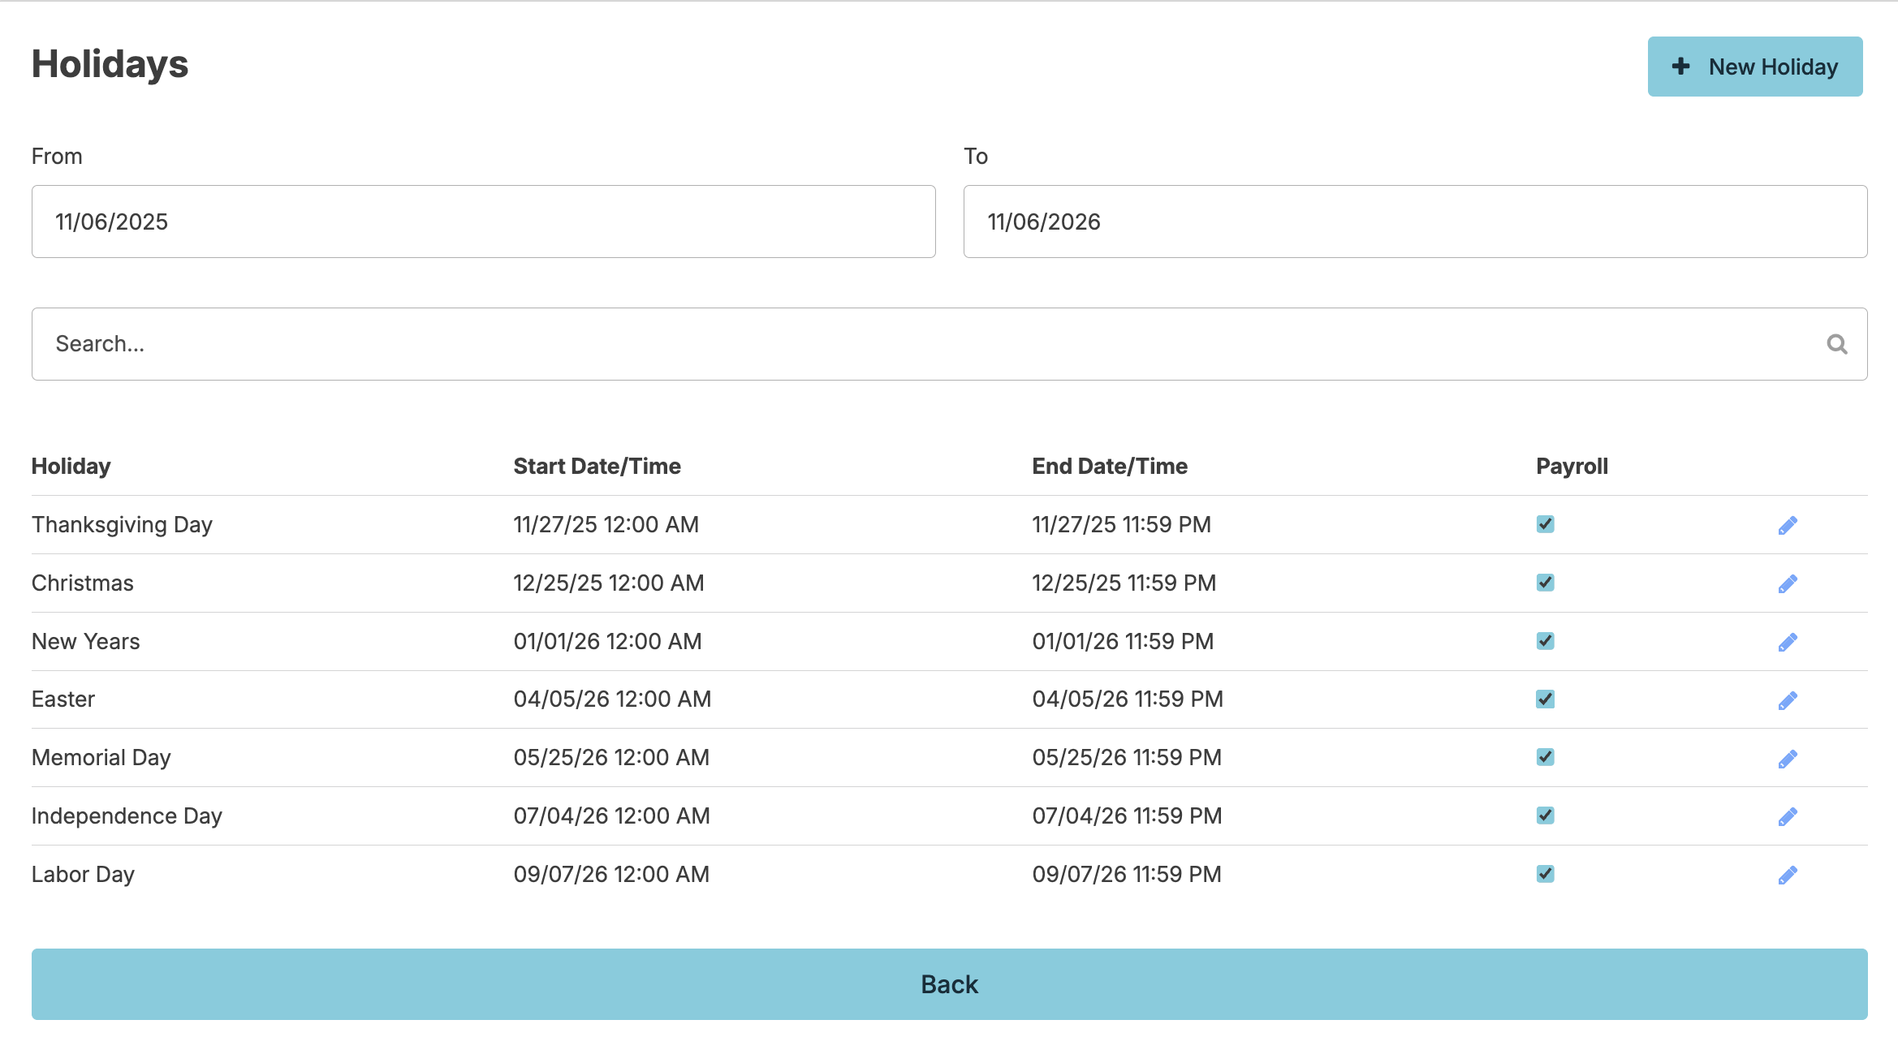Click the Start Date/Time column header
The image size is (1898, 1050).
597,467
